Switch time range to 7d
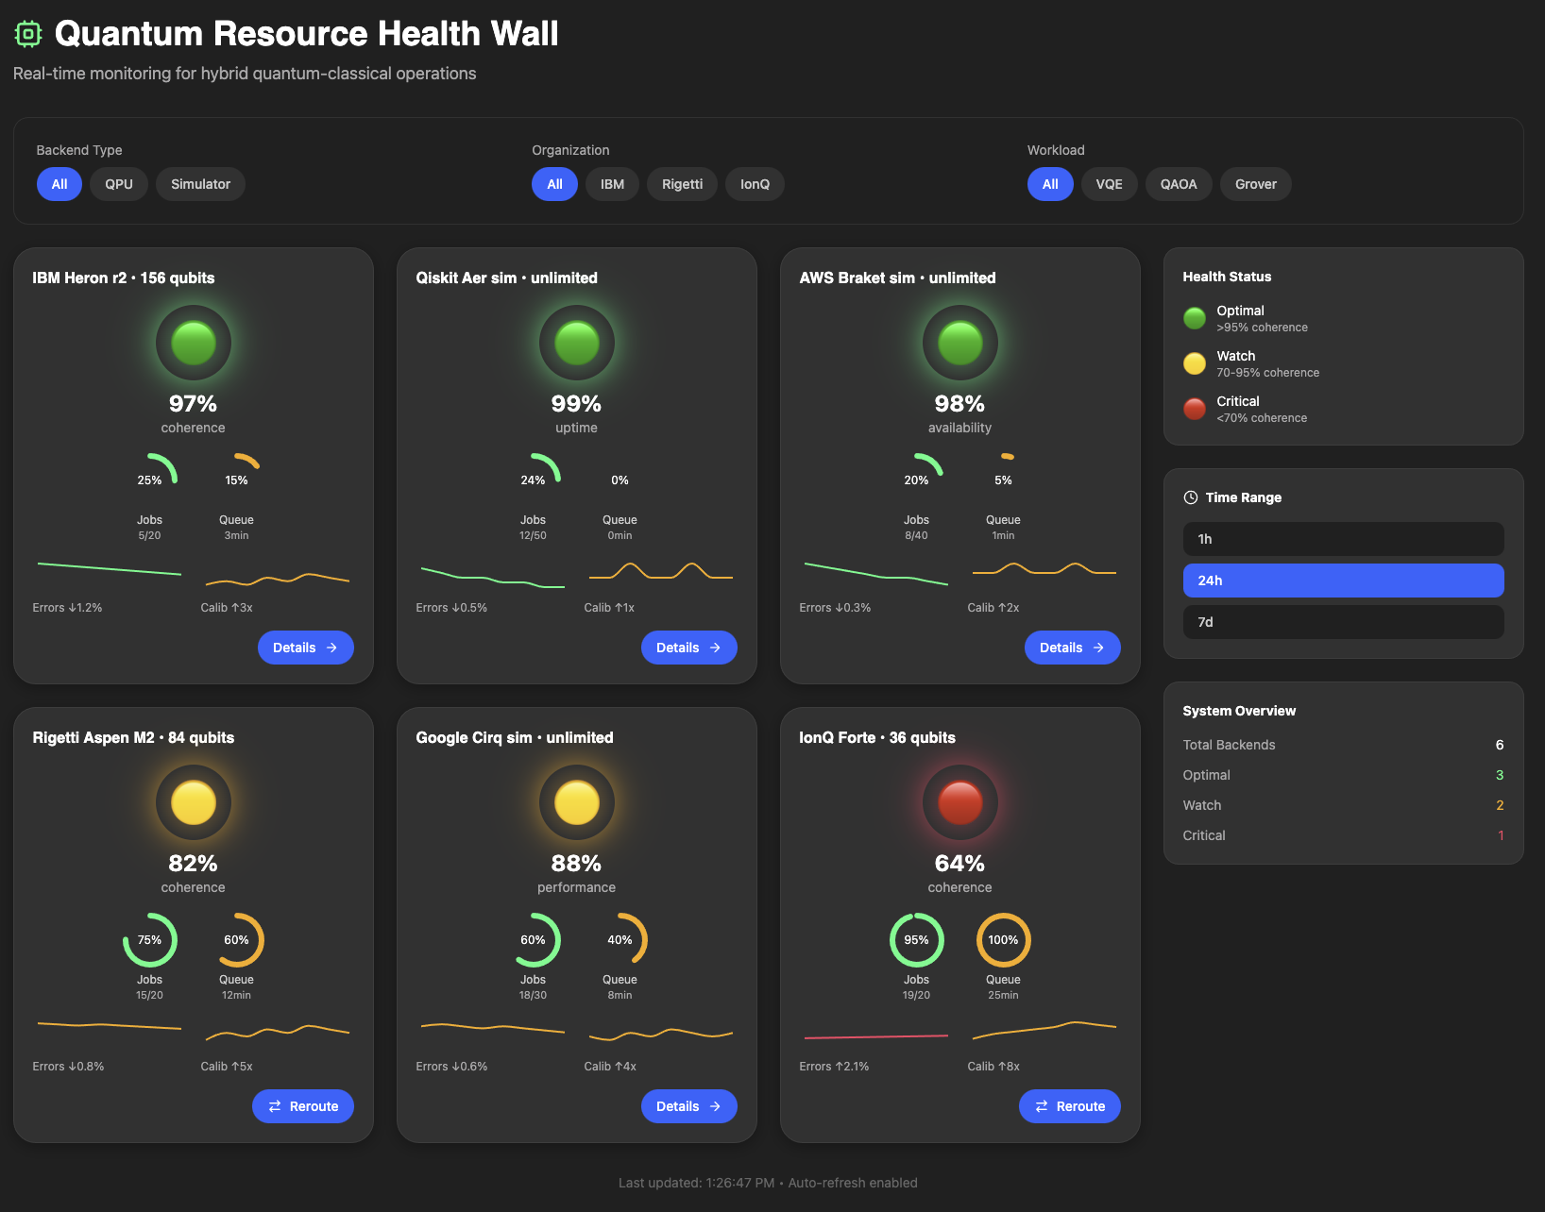Viewport: 1545px width, 1212px height. pyautogui.click(x=1343, y=622)
